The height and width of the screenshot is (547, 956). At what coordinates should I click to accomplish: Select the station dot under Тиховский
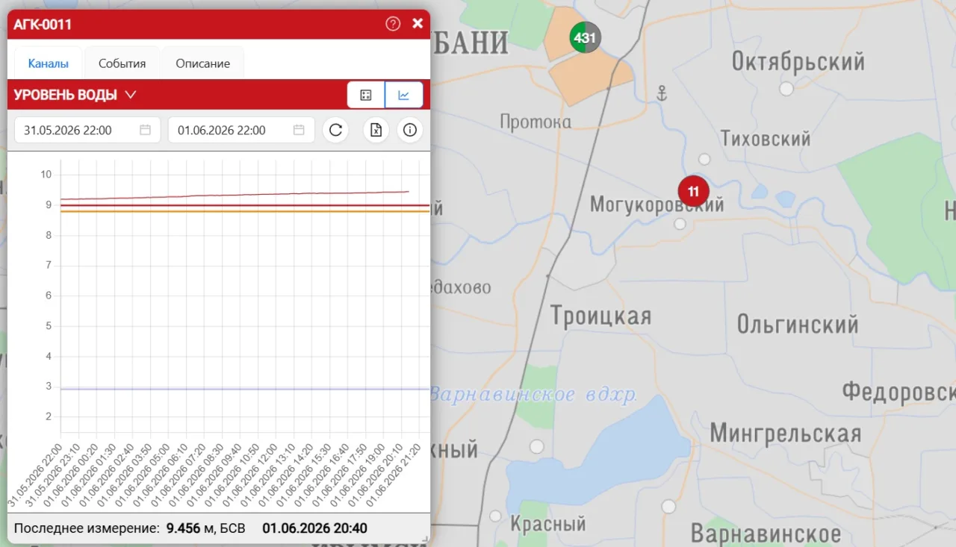click(x=704, y=159)
